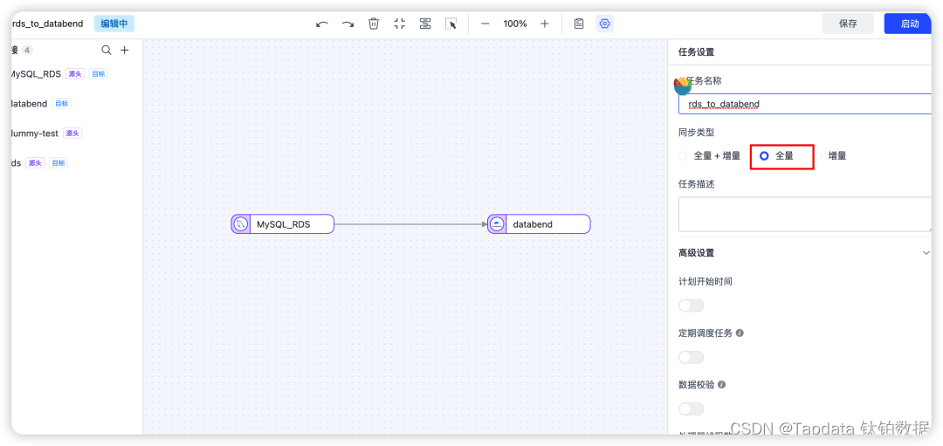Auto-layout the nodes icon

425,24
